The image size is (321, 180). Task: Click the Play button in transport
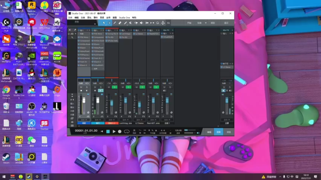(114, 132)
